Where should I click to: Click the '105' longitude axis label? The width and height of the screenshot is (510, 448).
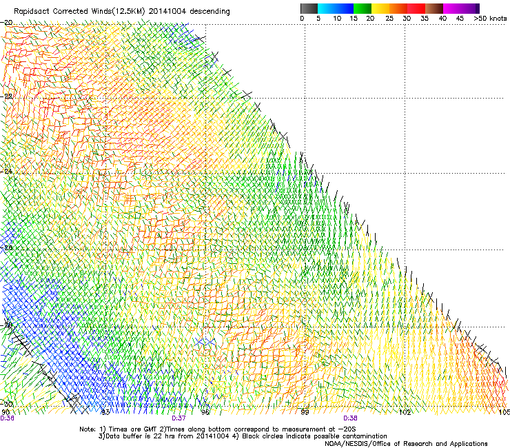click(x=504, y=412)
